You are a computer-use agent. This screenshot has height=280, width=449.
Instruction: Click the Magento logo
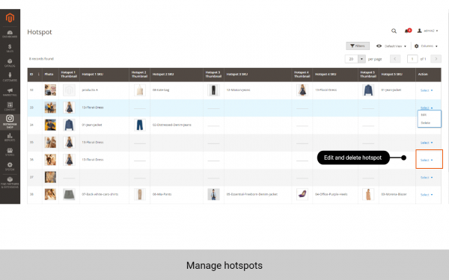tap(10, 18)
